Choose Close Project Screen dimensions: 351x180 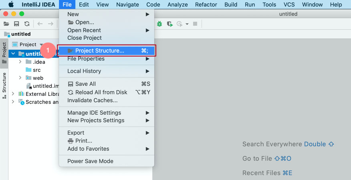pos(107,38)
